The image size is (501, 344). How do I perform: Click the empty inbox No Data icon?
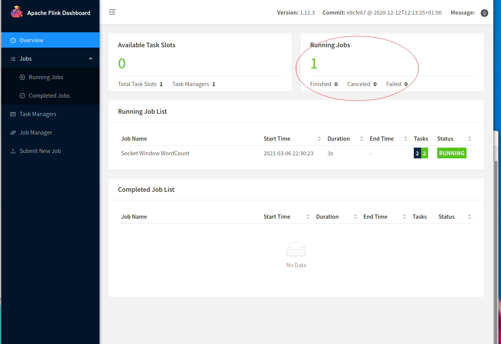click(296, 250)
